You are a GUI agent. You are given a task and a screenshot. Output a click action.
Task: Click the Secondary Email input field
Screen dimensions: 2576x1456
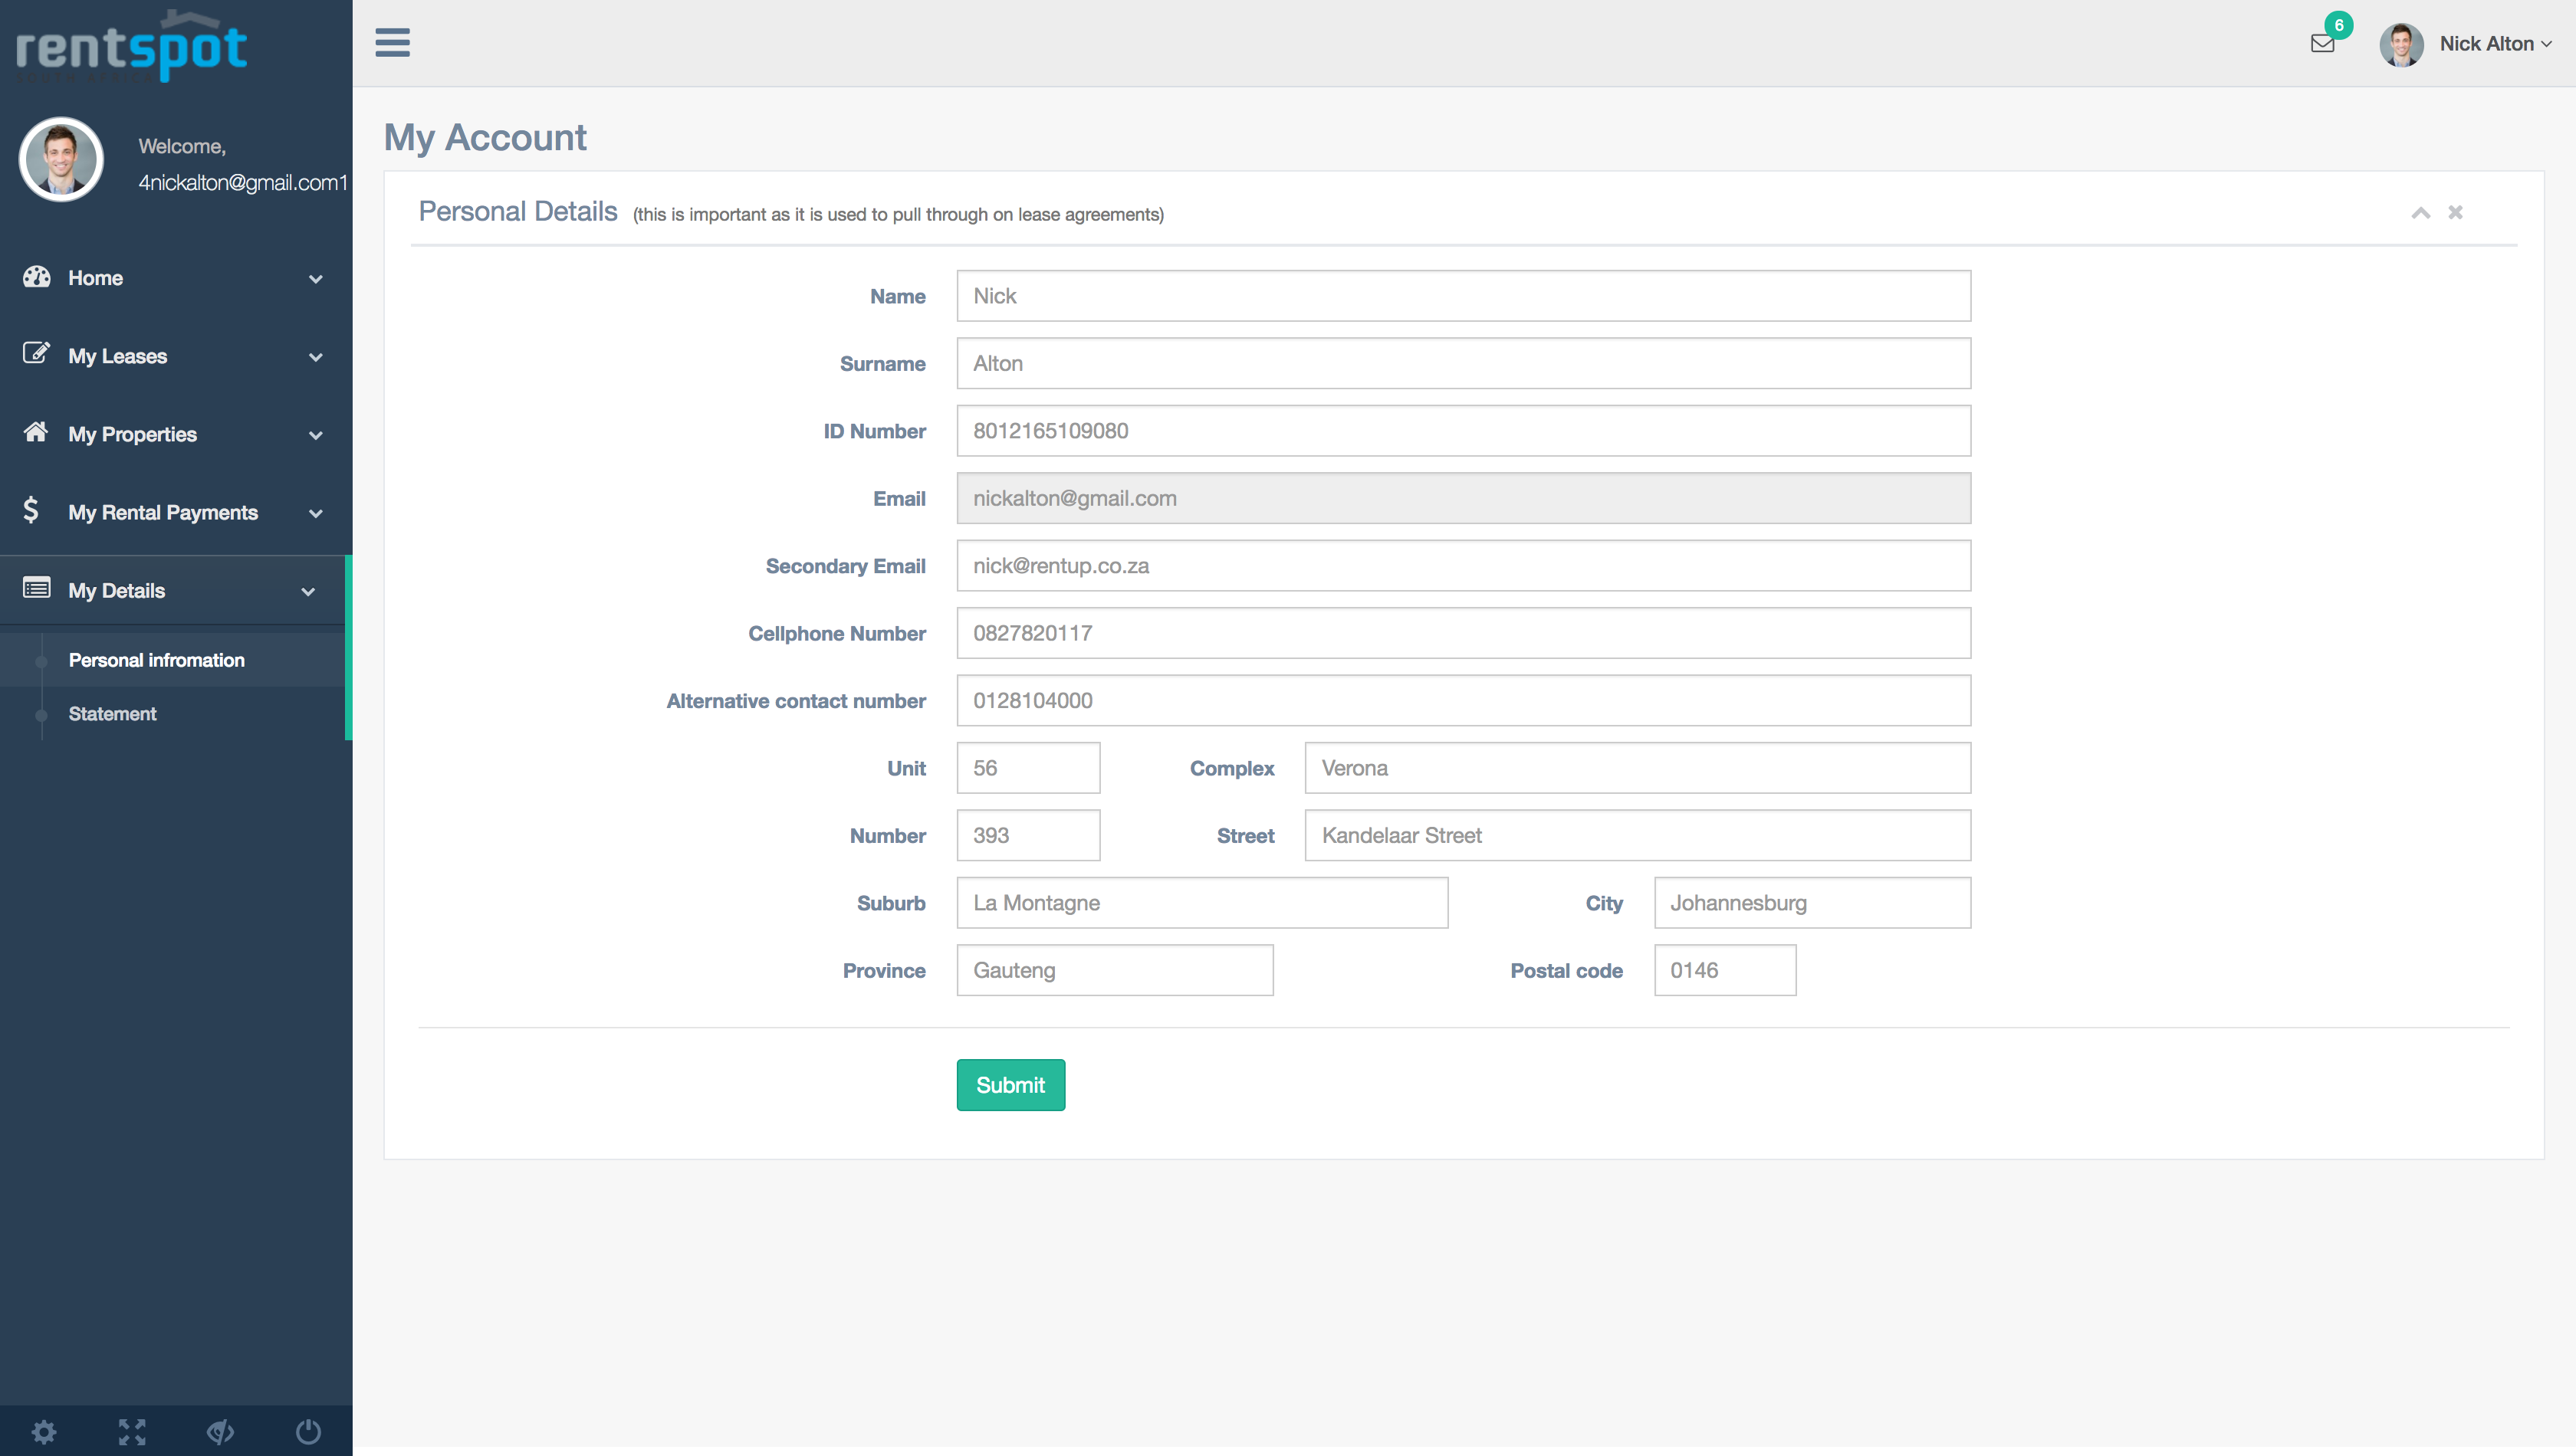pos(1464,566)
